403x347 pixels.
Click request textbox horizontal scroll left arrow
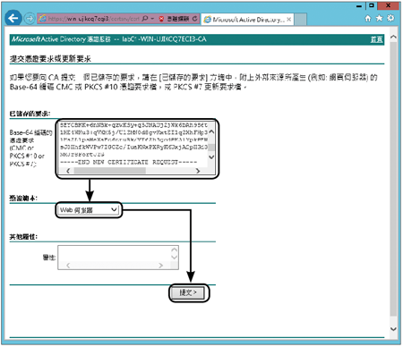[68, 171]
